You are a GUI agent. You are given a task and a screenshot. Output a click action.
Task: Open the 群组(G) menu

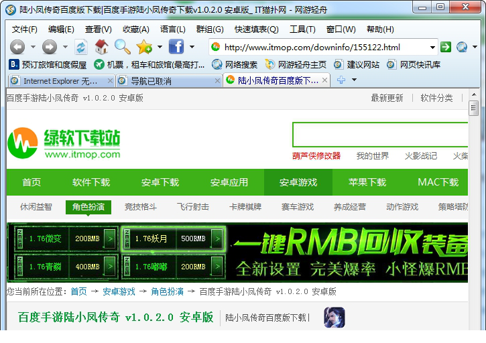[x=210, y=29]
